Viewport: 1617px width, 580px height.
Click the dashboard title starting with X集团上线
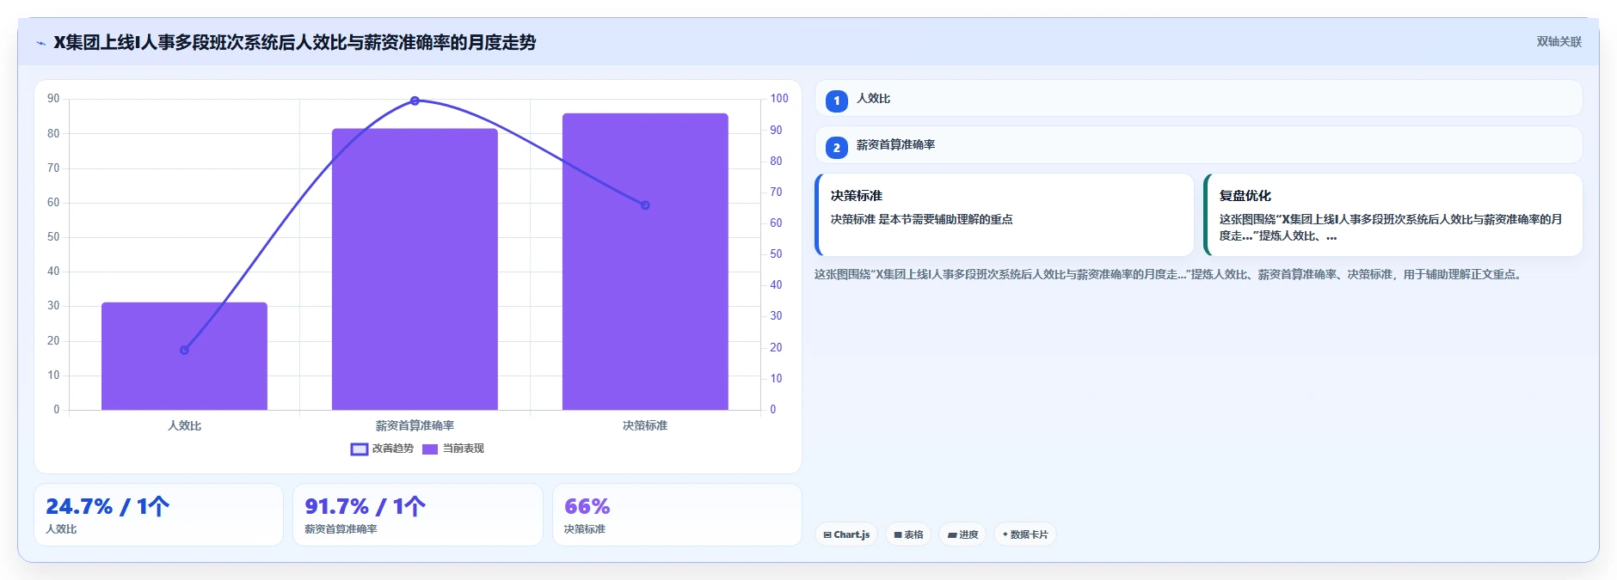[294, 42]
